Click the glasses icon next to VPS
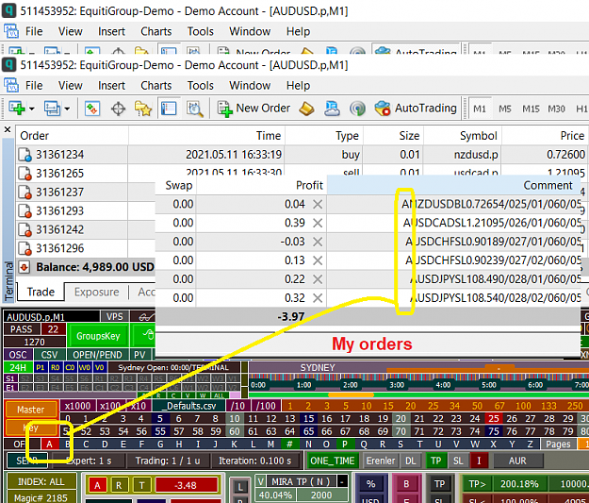Screen dimensions: 589x503 pos(144,317)
